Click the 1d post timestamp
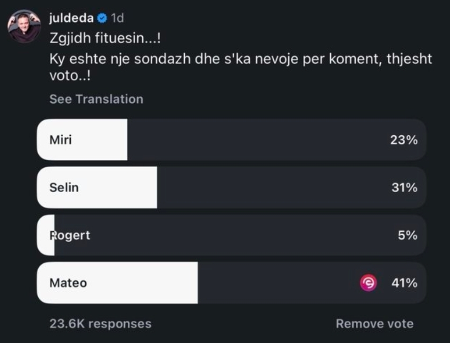 [117, 18]
